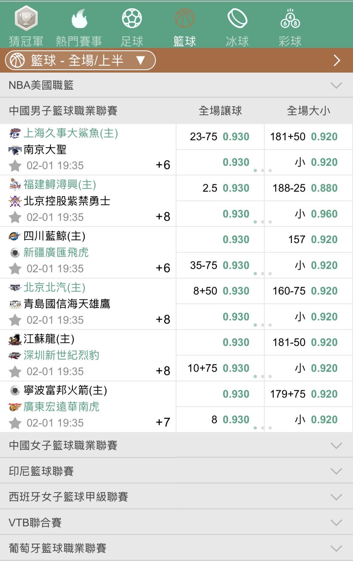
Task: Tap the 熱門賽事 flame icon
Action: [x=79, y=18]
